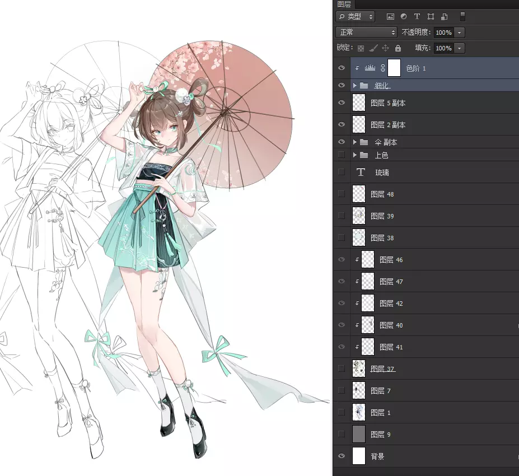Show the 上色 group
This screenshot has width=519, height=476.
click(342, 155)
